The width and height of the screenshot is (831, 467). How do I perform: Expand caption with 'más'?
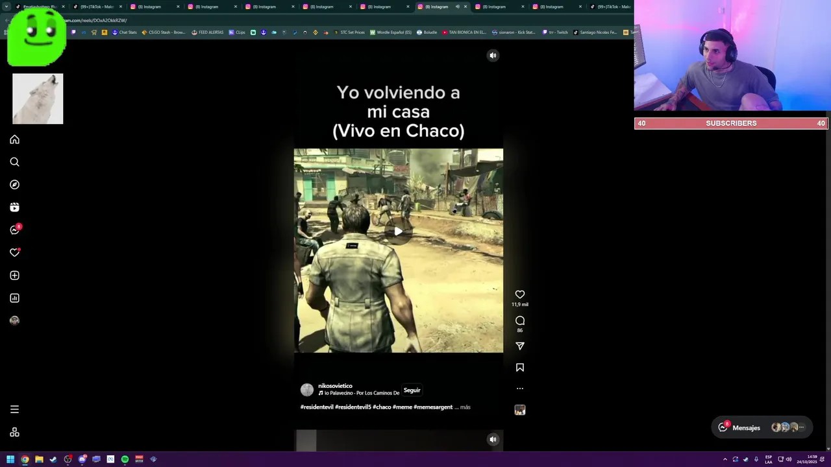(x=465, y=407)
